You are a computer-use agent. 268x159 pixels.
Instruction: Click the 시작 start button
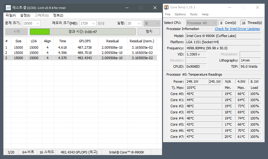17,32
